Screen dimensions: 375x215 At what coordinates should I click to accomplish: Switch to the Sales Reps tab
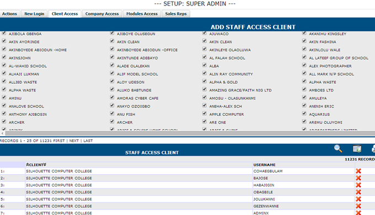(x=176, y=14)
